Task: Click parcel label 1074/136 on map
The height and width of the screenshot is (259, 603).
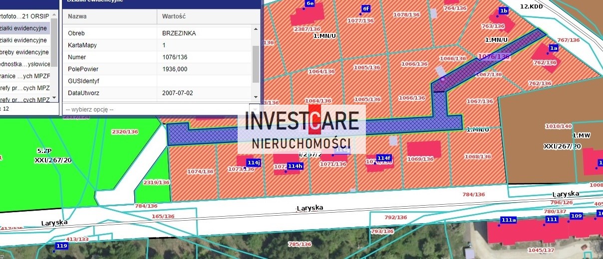Action: (200, 172)
